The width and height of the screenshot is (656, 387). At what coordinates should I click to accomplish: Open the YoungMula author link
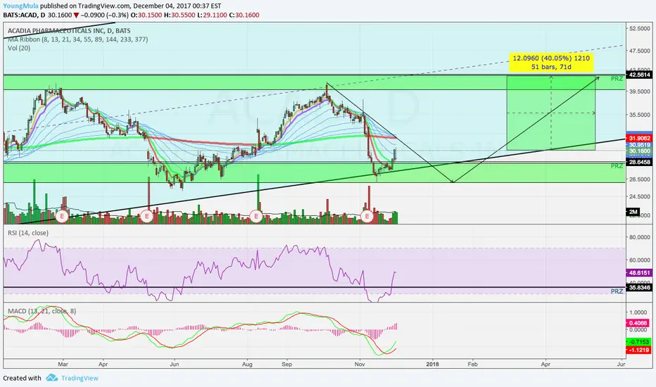(x=20, y=6)
